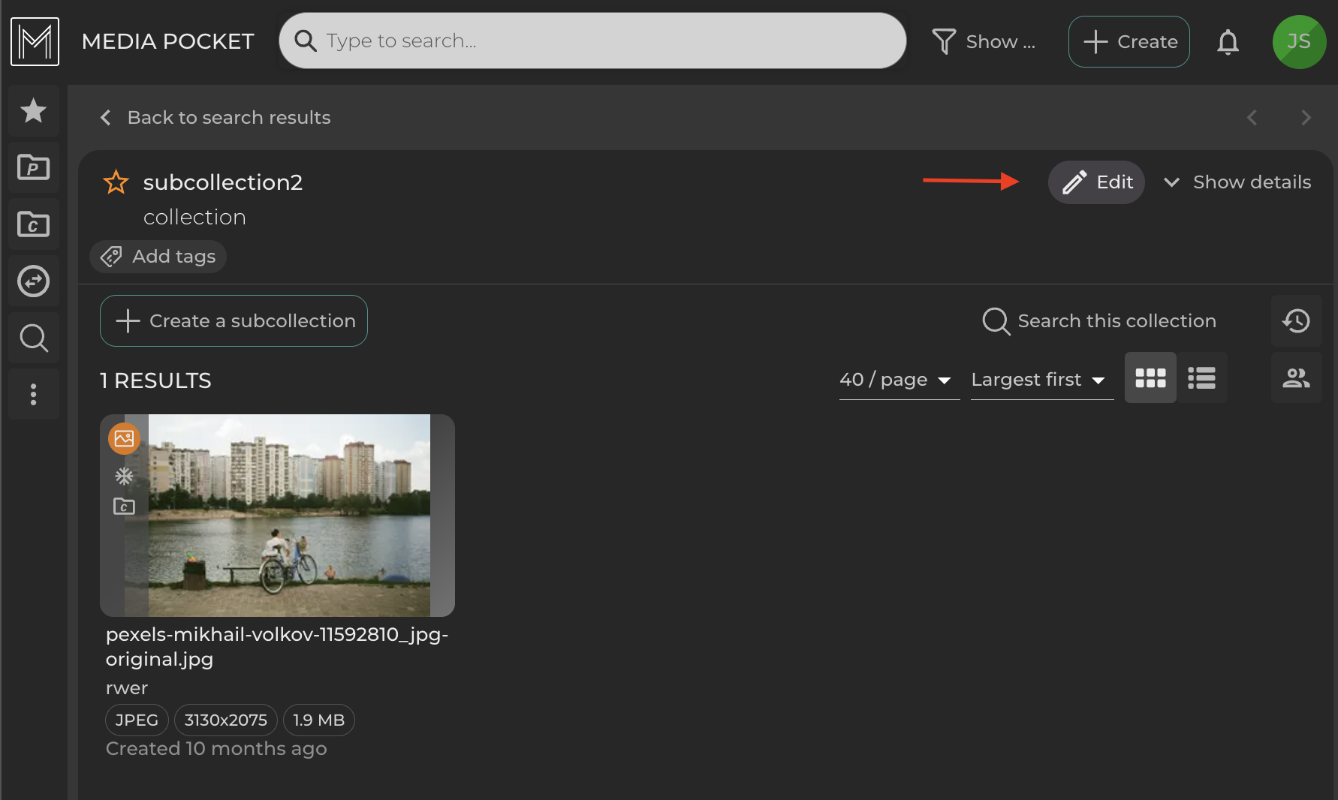This screenshot has width=1338, height=800.
Task: Open the 40 per page dropdown
Action: pyautogui.click(x=896, y=380)
